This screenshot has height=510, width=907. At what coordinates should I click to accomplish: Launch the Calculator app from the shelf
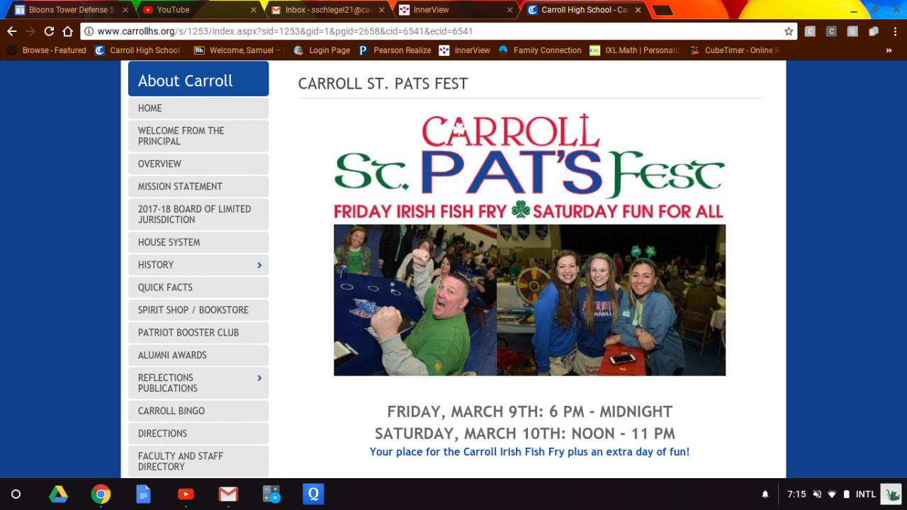pyautogui.click(x=271, y=494)
